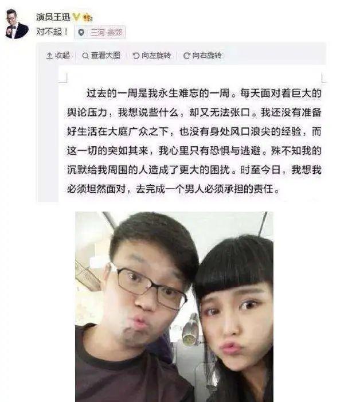The width and height of the screenshot is (356, 402).
Task: Choose the 向左旋转 text option
Action: point(156,56)
